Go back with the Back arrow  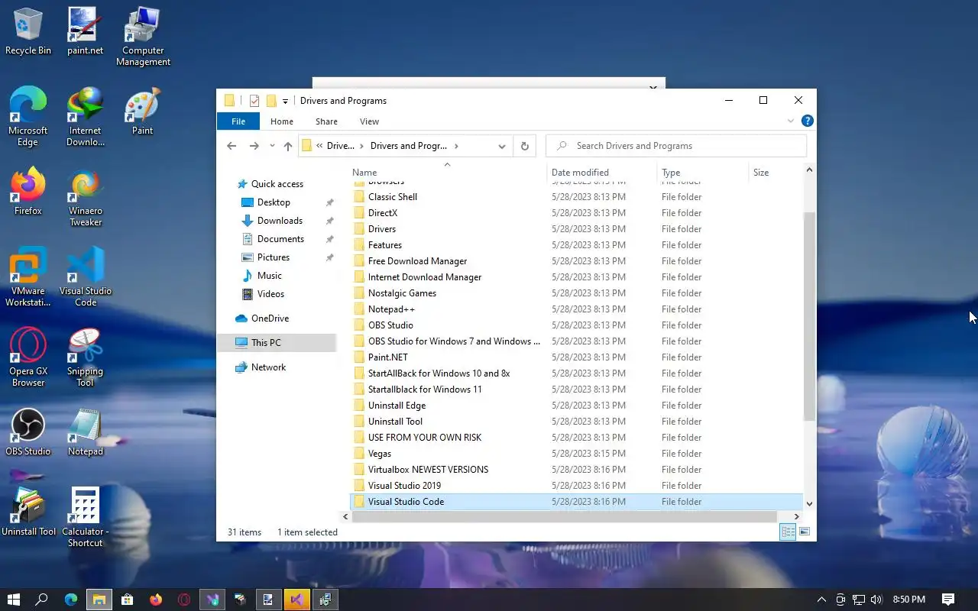click(232, 146)
